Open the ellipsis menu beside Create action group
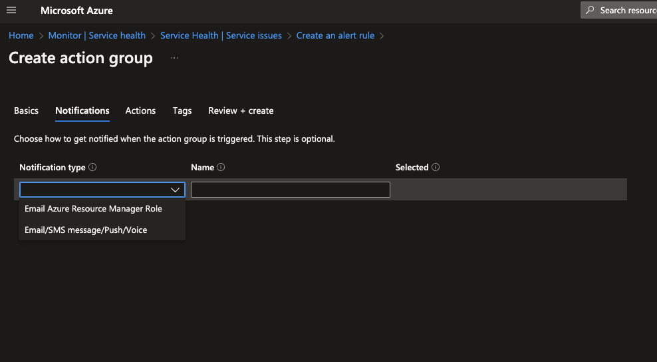 click(x=174, y=58)
